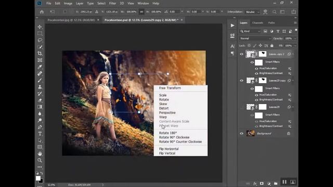Select the Crop tool
The image size is (333, 187).
(40, 54)
